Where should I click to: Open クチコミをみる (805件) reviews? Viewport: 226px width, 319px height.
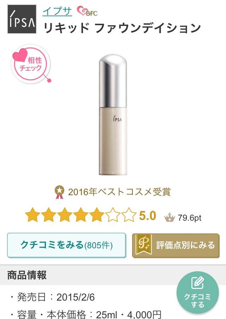pyautogui.click(x=67, y=245)
